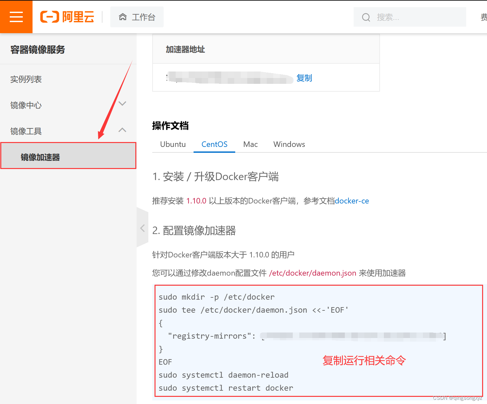487x404 pixels.
Task: Collapse the sidebar with arrow handle
Action: 142,228
